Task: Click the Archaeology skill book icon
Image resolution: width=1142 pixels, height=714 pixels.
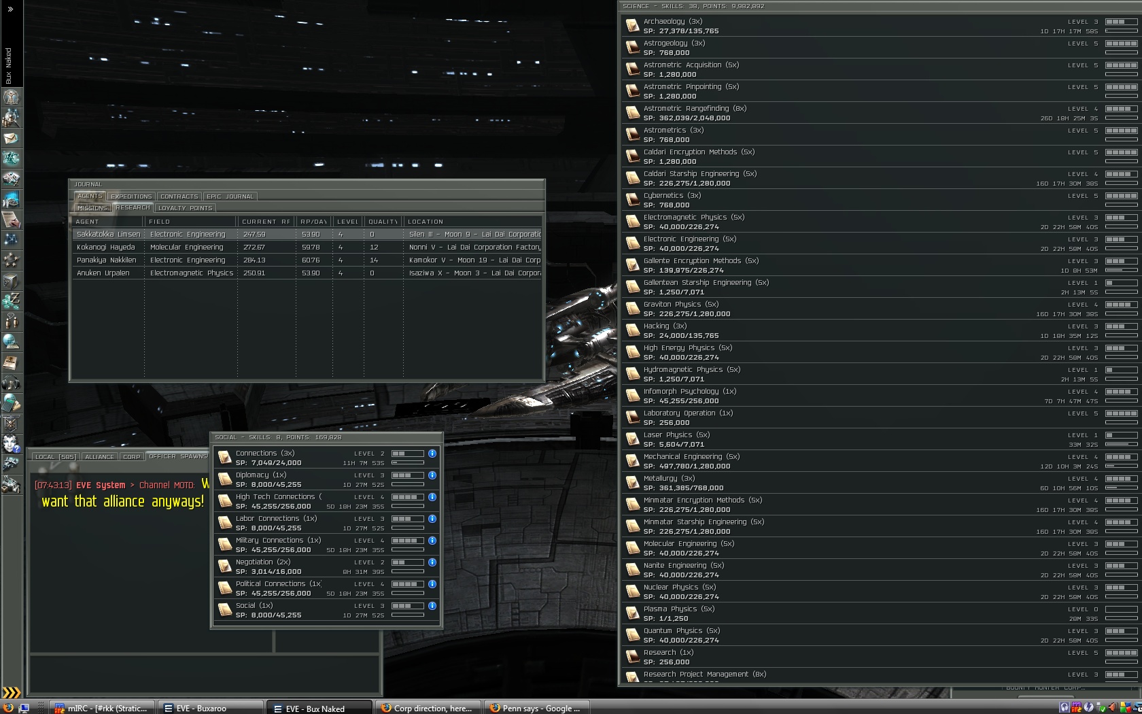Action: [632, 26]
